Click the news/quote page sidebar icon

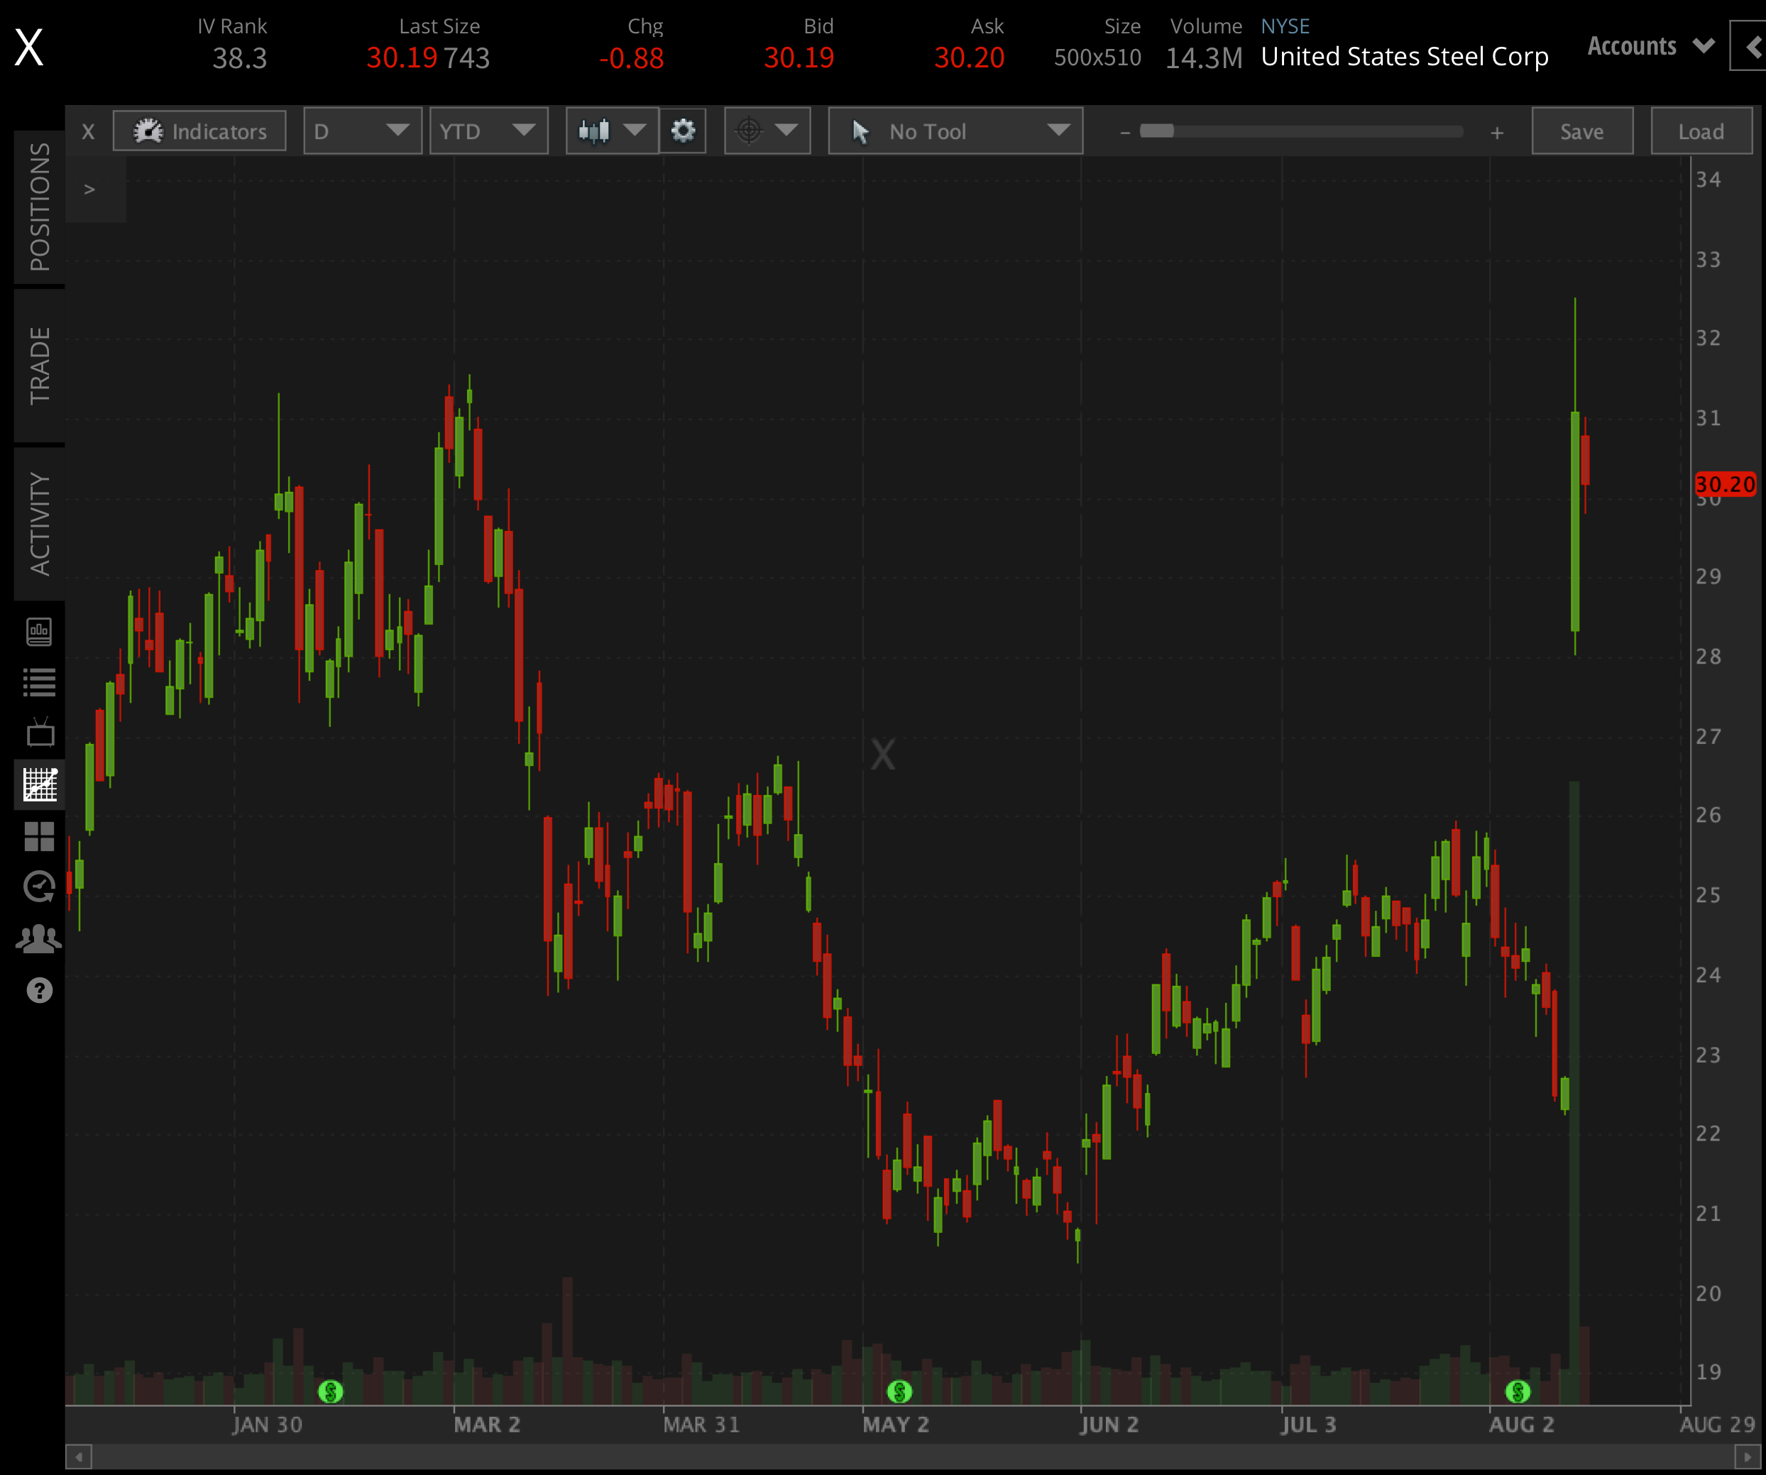tap(40, 632)
